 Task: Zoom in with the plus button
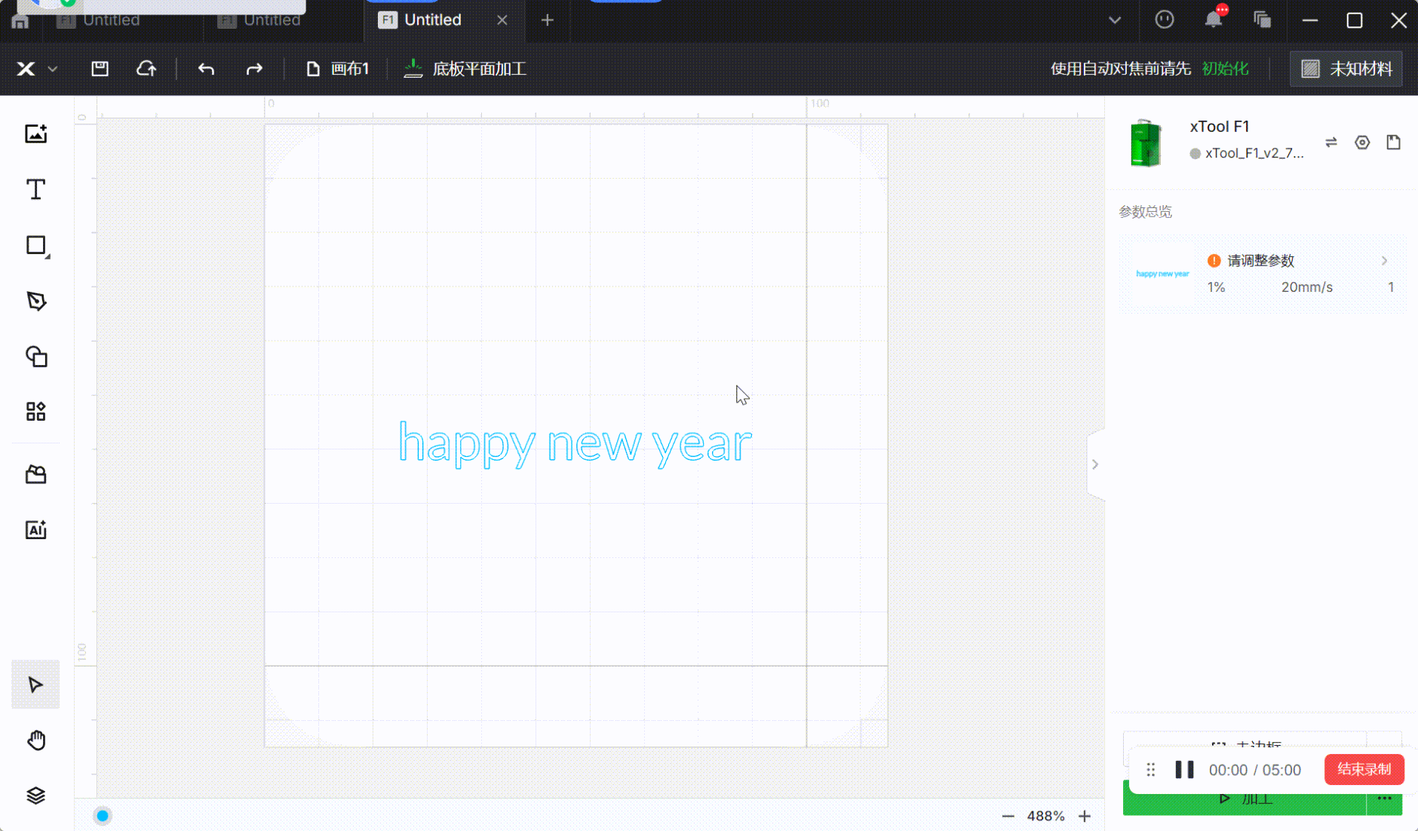point(1085,816)
